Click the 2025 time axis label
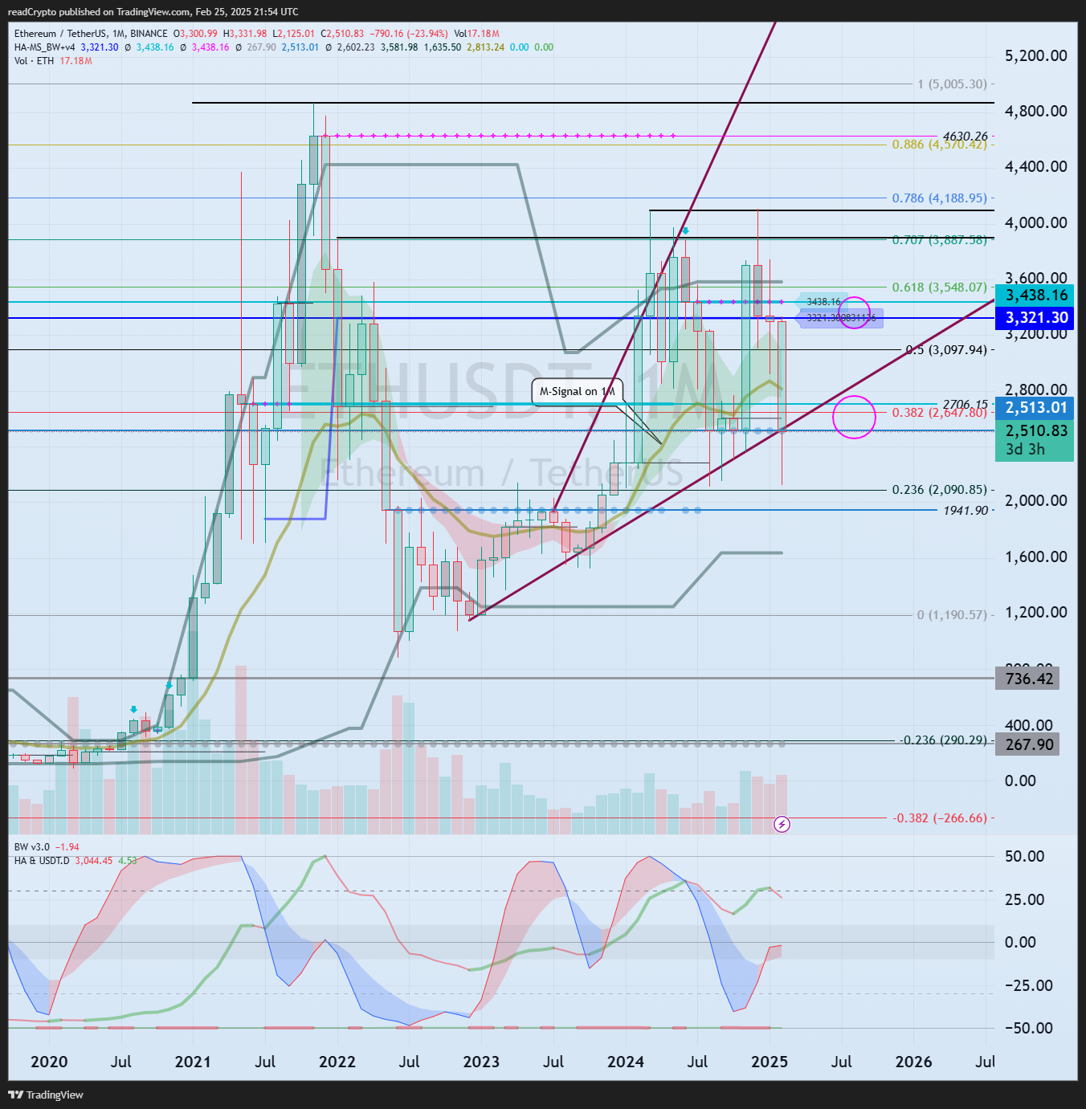The height and width of the screenshot is (1109, 1086). tap(770, 1062)
